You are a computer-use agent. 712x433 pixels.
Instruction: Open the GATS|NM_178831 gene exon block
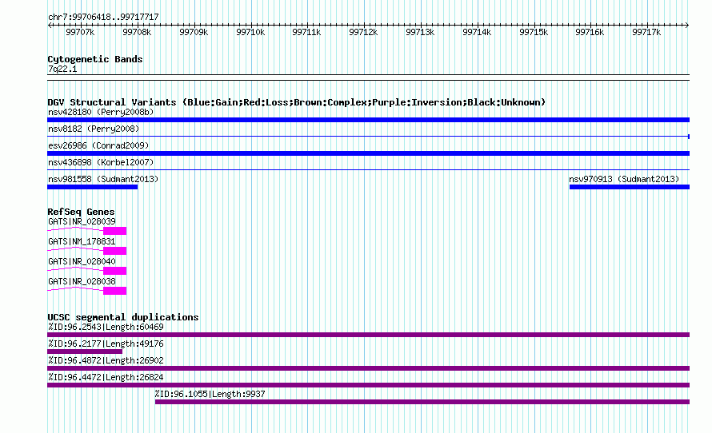point(115,251)
